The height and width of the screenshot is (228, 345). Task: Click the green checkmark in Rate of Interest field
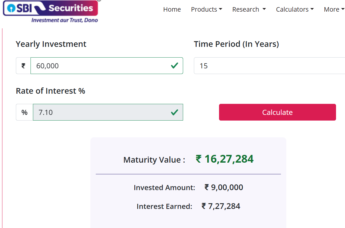[174, 113]
